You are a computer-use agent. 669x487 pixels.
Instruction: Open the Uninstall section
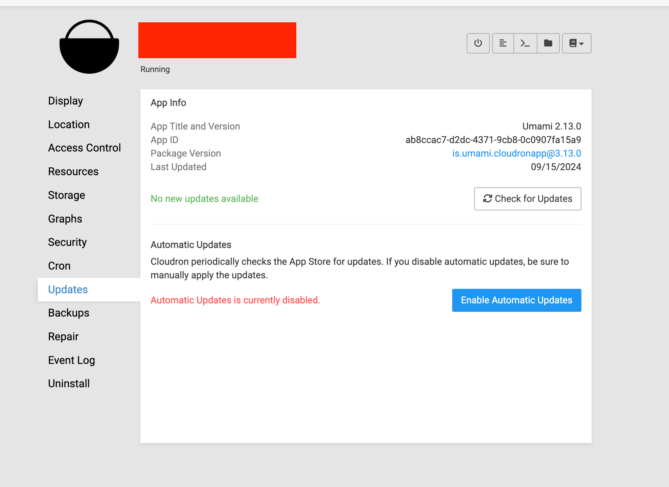pos(69,384)
